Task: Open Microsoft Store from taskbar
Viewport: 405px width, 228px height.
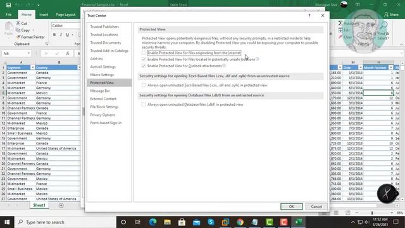Action: pyautogui.click(x=182, y=222)
